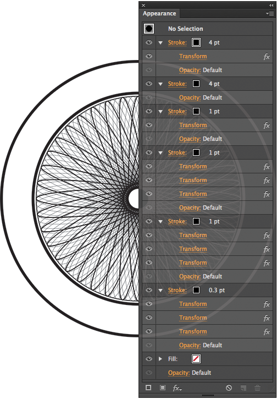Click fx icon on last Transform under 0.3 pt stroke
Screen dimensions: 277x399
(267, 331)
